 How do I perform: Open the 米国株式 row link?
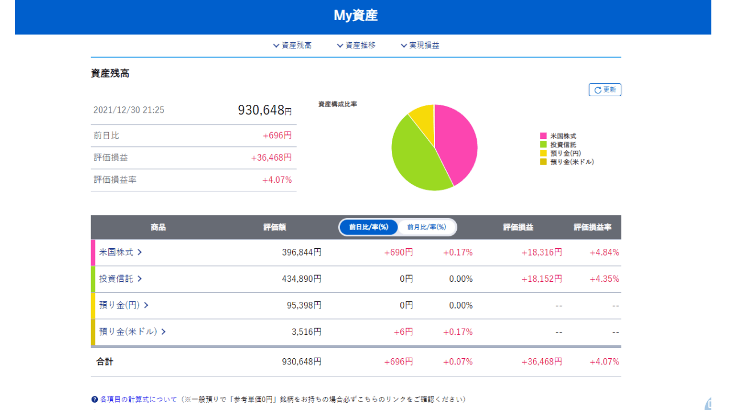point(121,252)
